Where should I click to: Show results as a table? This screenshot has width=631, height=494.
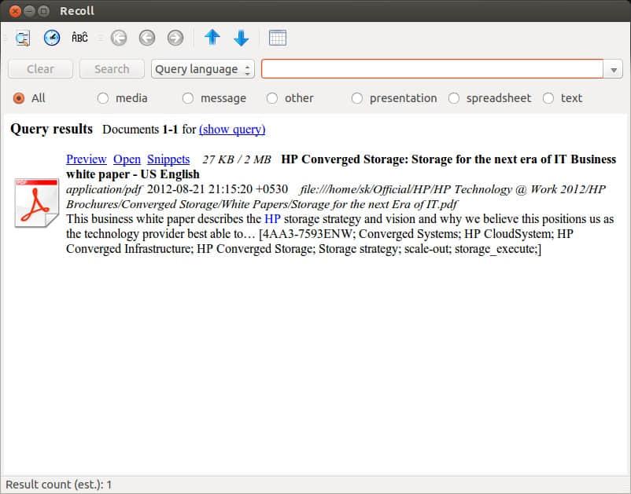[x=277, y=38]
